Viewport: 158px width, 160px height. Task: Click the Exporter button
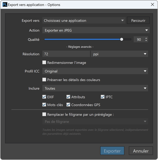tap(112, 151)
